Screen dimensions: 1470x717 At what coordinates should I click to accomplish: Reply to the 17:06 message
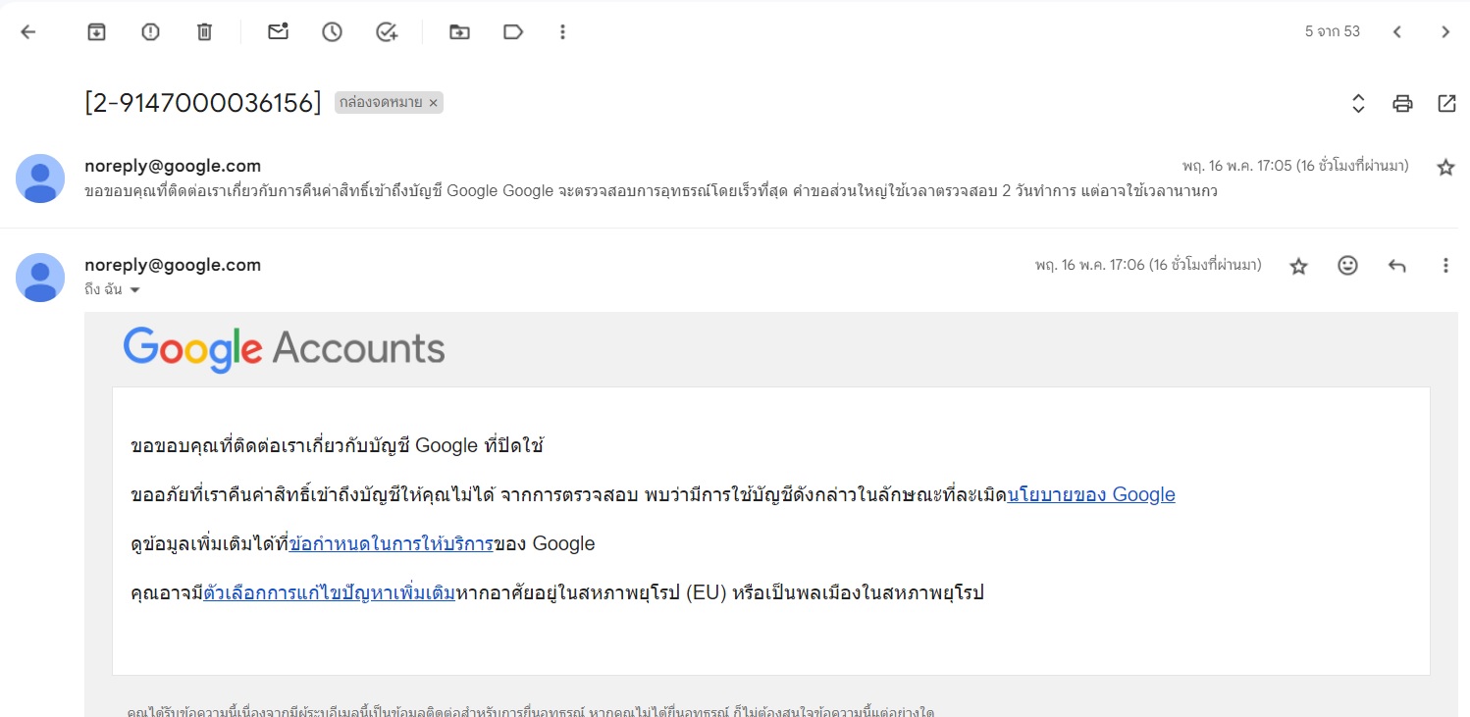(x=1396, y=265)
